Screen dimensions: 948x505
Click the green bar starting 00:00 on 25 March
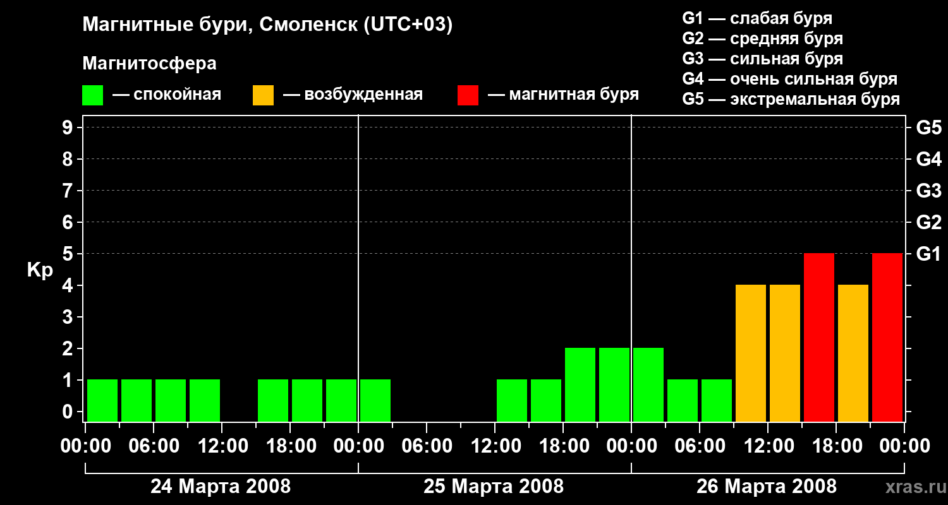click(375, 400)
